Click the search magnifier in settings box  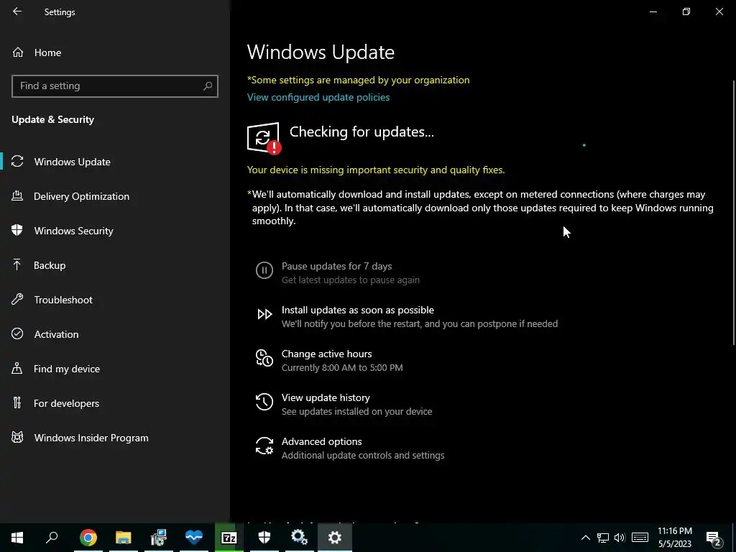click(x=208, y=86)
